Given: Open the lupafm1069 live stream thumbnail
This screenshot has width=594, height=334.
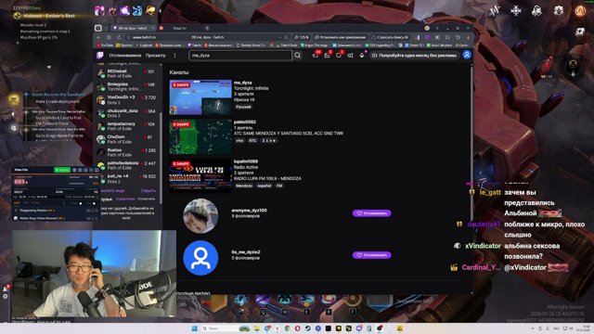Looking at the screenshot, I should coord(200,175).
